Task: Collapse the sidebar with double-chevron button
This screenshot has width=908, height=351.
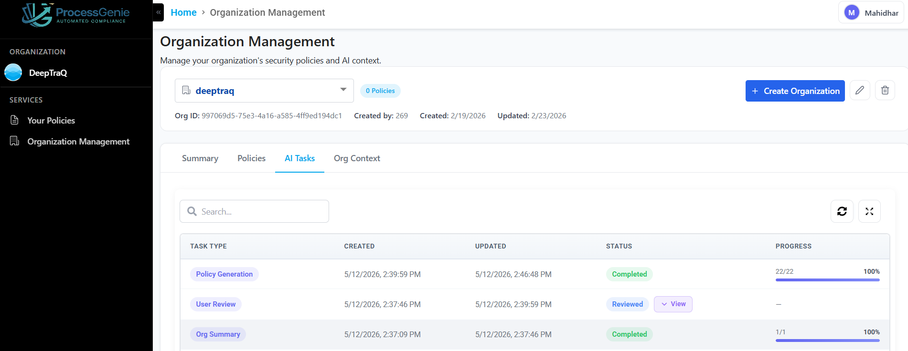Action: click(x=158, y=12)
